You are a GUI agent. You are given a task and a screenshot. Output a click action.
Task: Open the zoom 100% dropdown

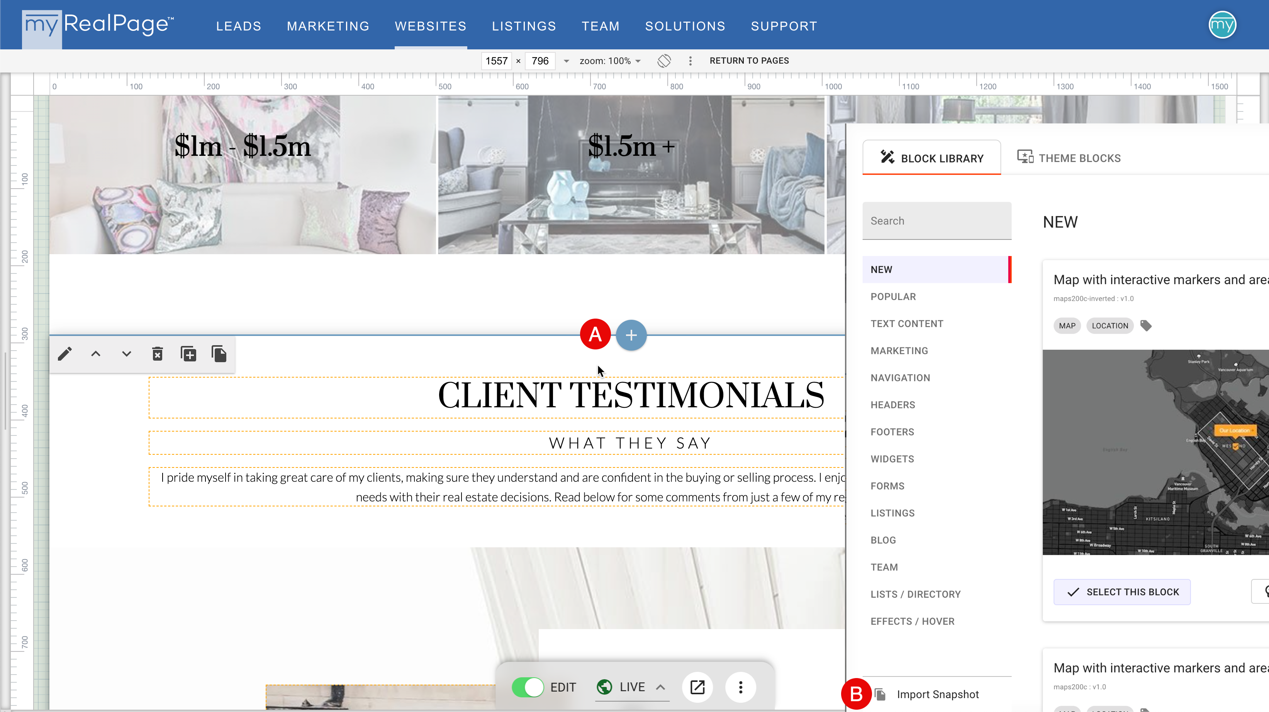[x=610, y=61]
